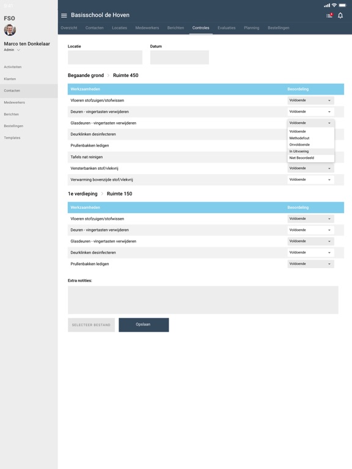Switch to the Berichten tab
The width and height of the screenshot is (352, 469).
(x=176, y=28)
